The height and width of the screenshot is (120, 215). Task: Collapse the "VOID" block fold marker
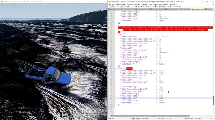[x=115, y=34]
